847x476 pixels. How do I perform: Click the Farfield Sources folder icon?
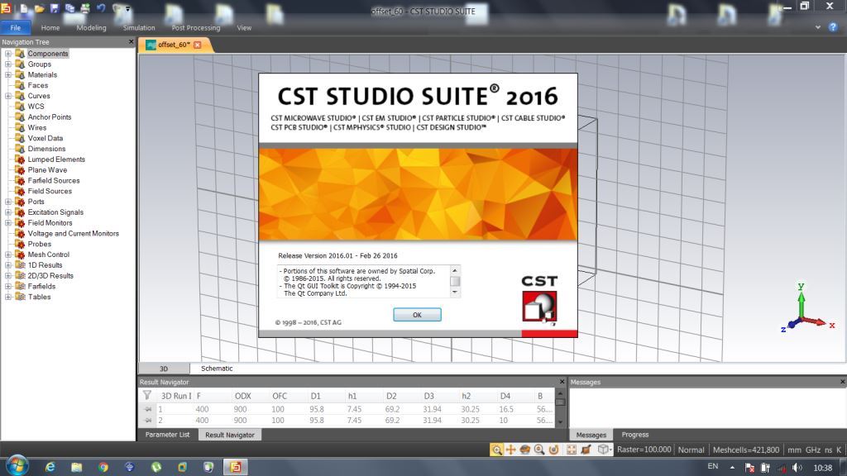point(20,180)
